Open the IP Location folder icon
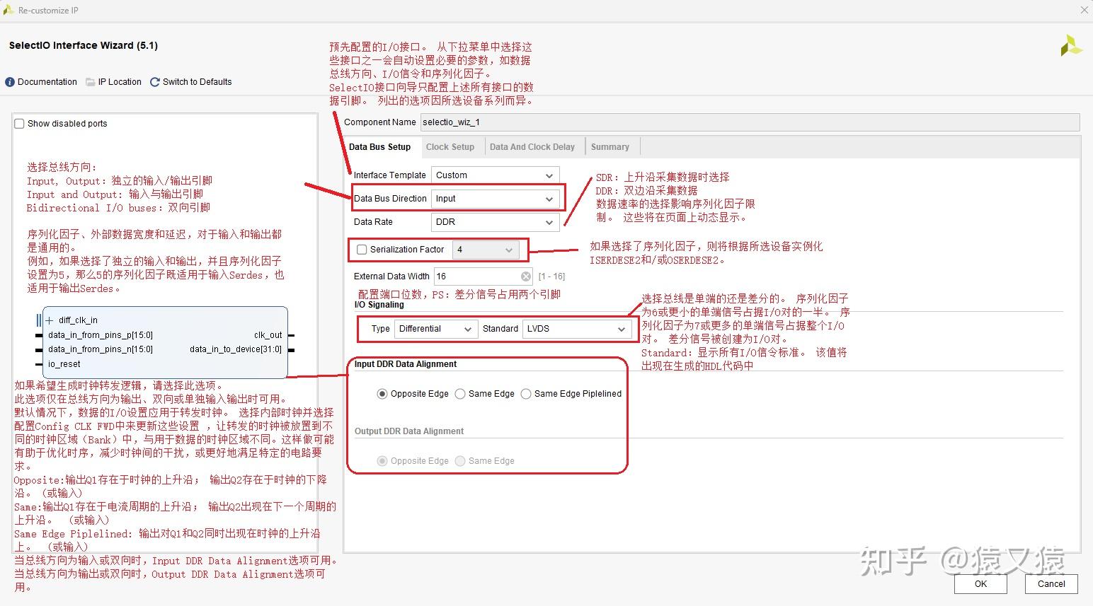1093x606 pixels. 90,81
